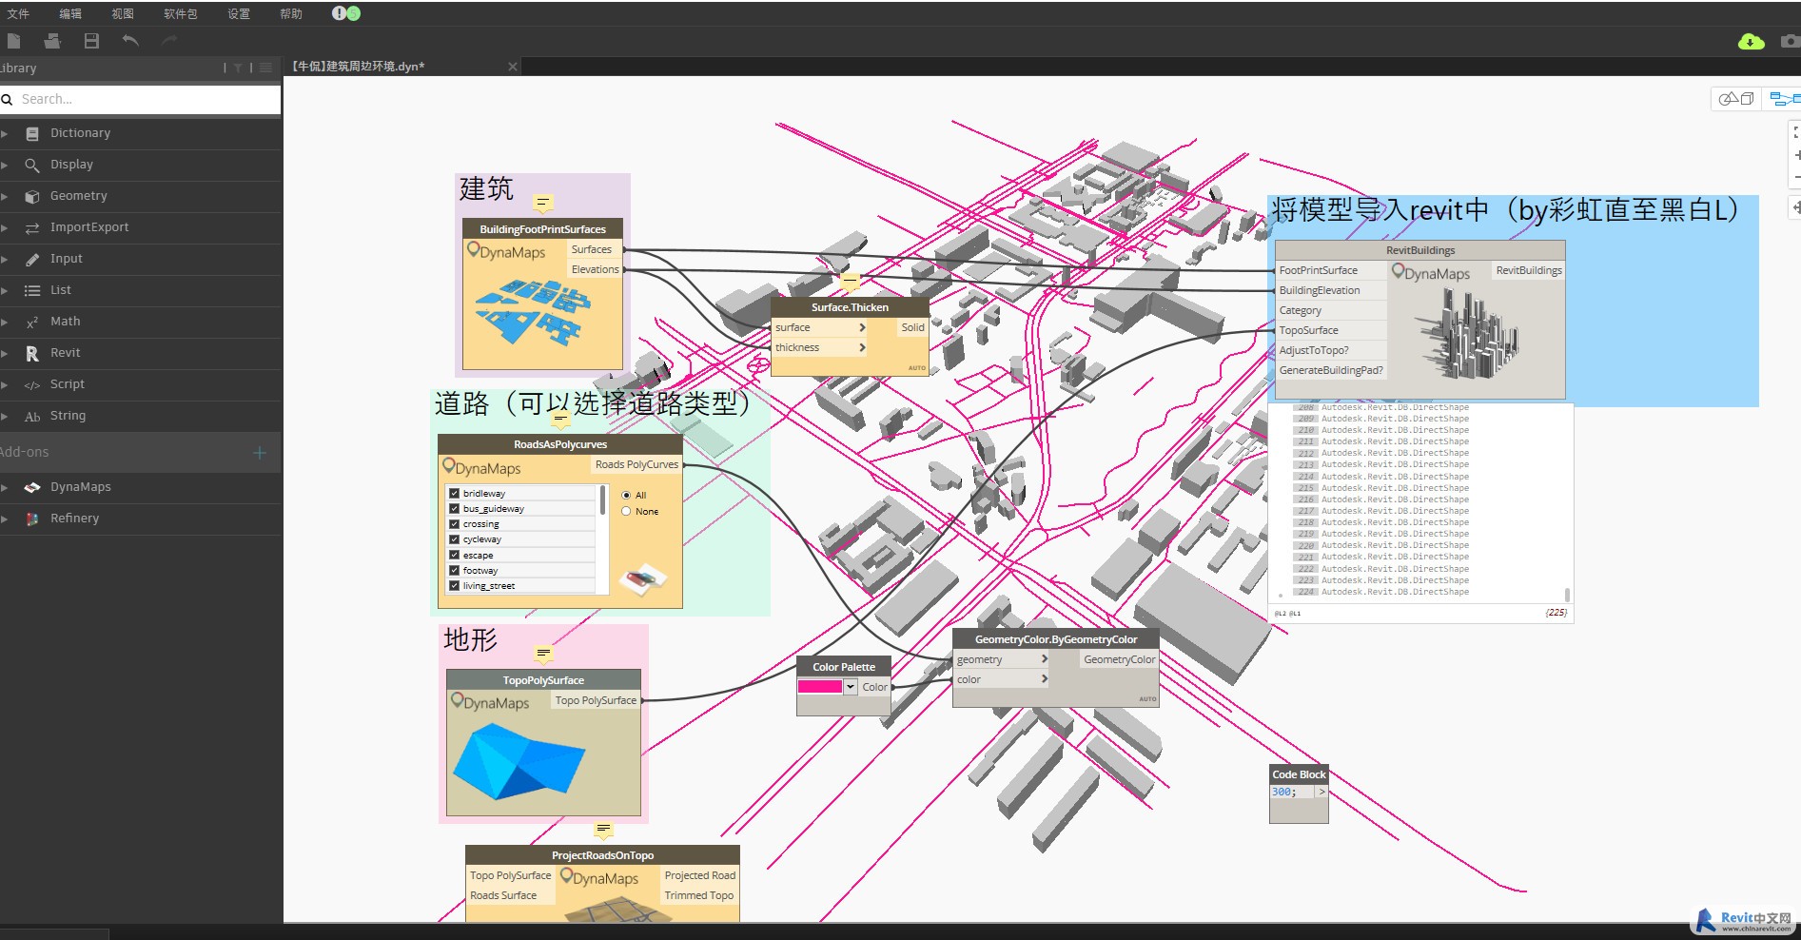This screenshot has height=940, width=1801.
Task: Click the Open file folder icon
Action: [x=52, y=41]
